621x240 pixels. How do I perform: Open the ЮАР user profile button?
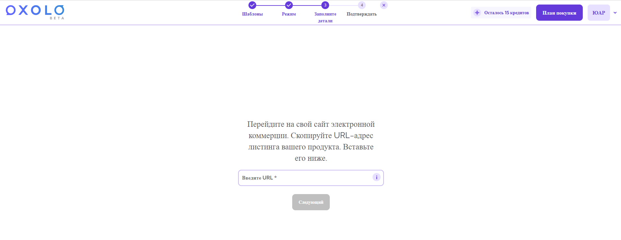point(599,13)
